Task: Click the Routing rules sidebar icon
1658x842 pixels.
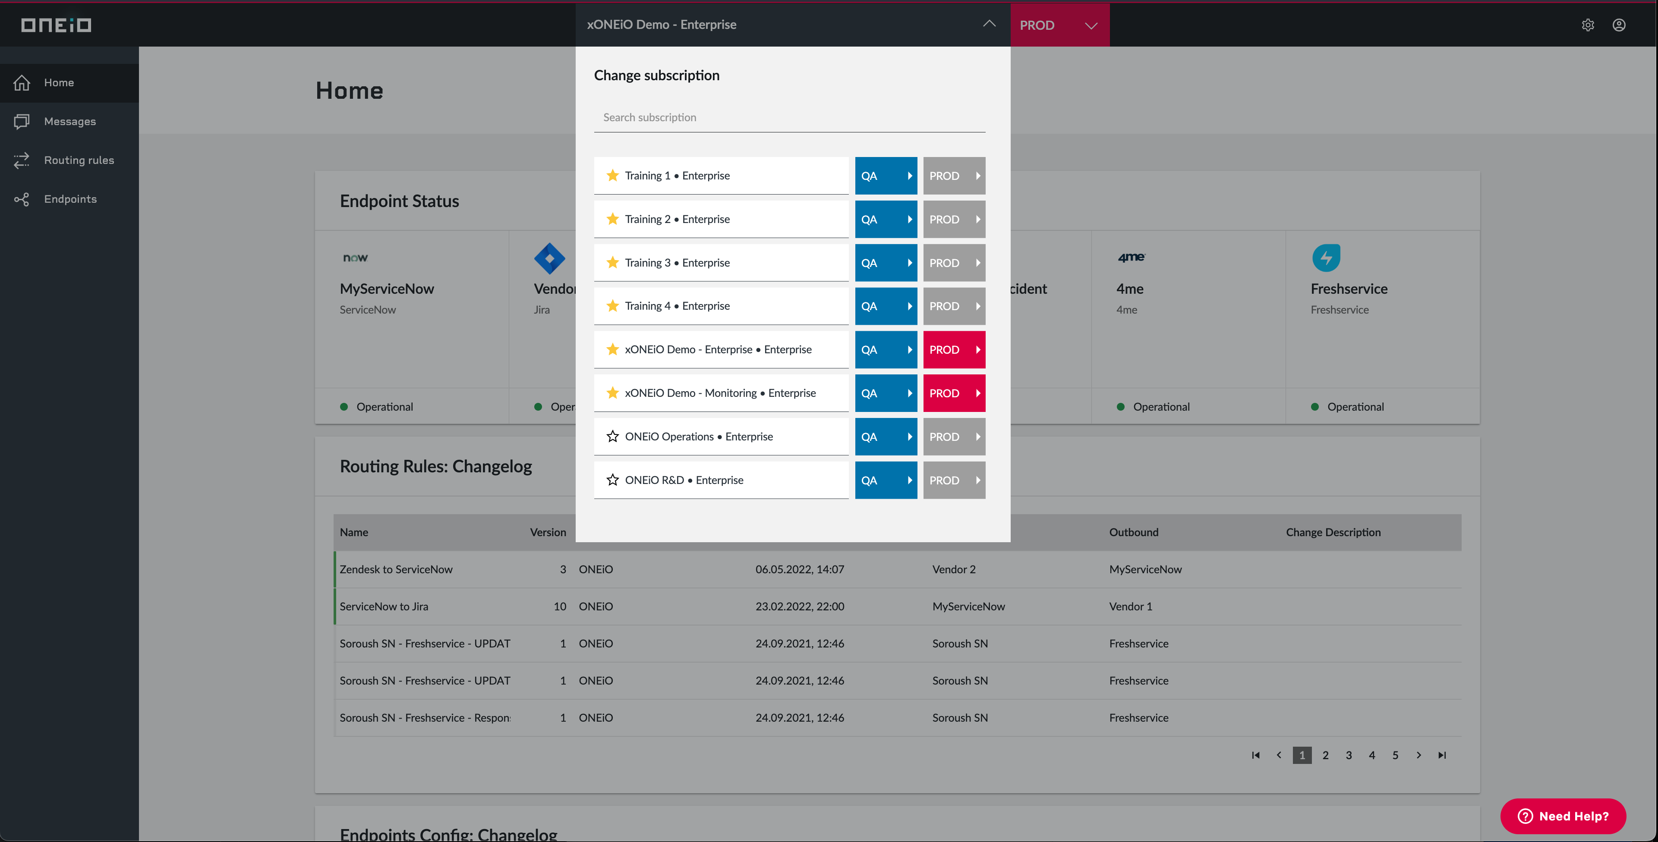Action: [22, 160]
